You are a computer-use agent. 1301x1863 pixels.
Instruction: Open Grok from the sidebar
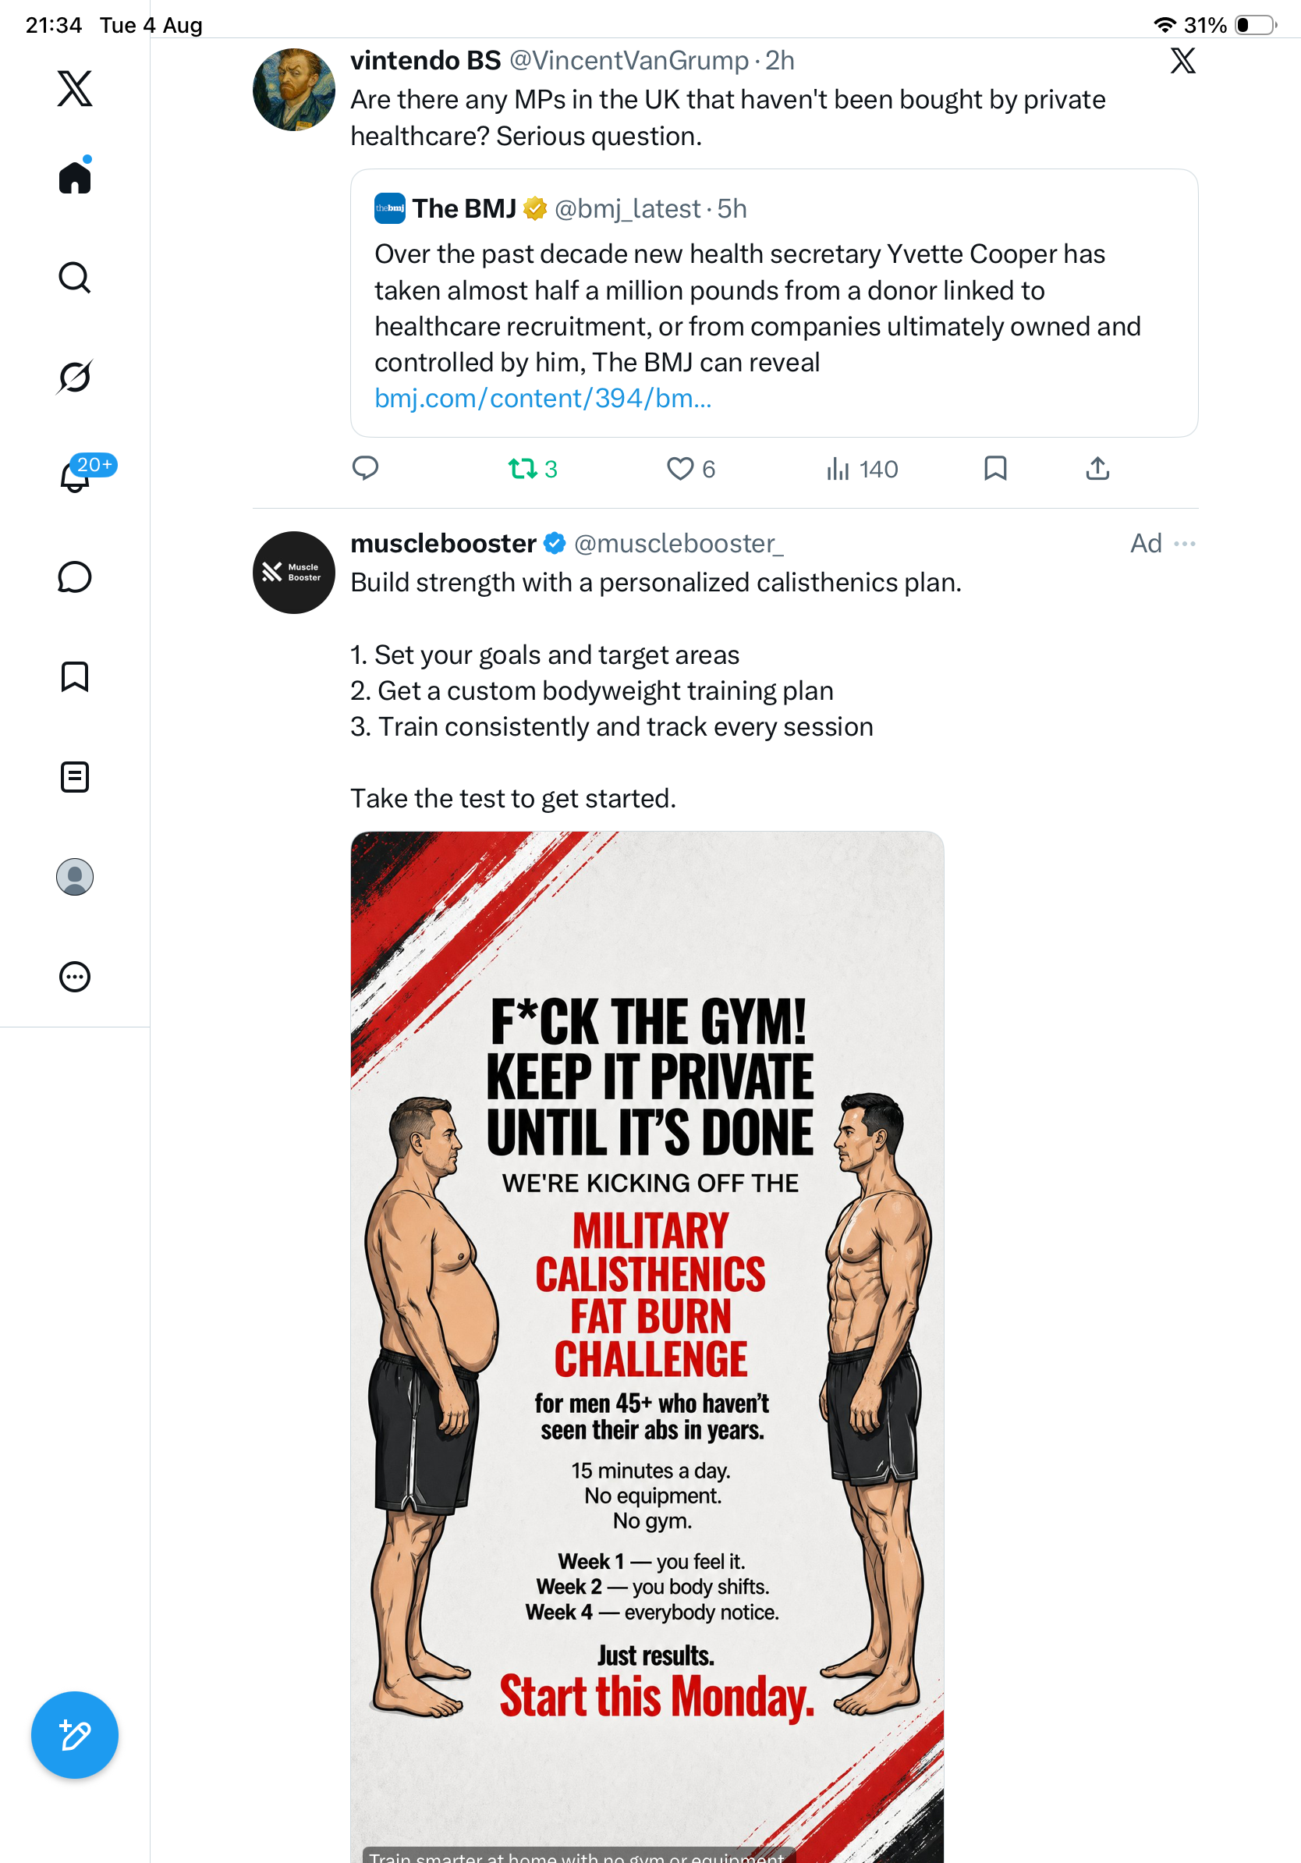click(75, 377)
